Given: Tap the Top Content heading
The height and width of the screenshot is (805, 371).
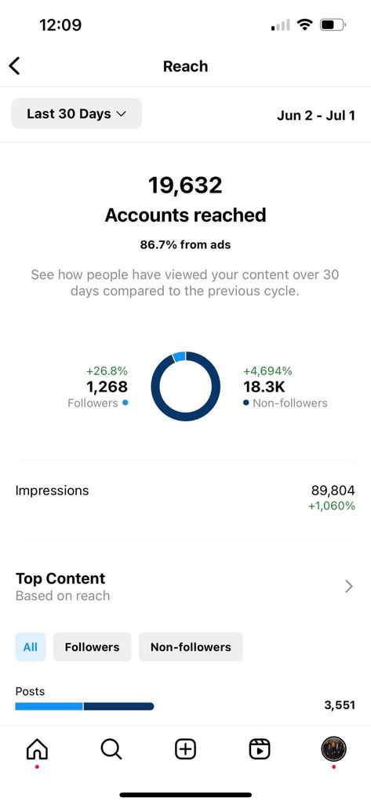Looking at the screenshot, I should click(x=60, y=578).
